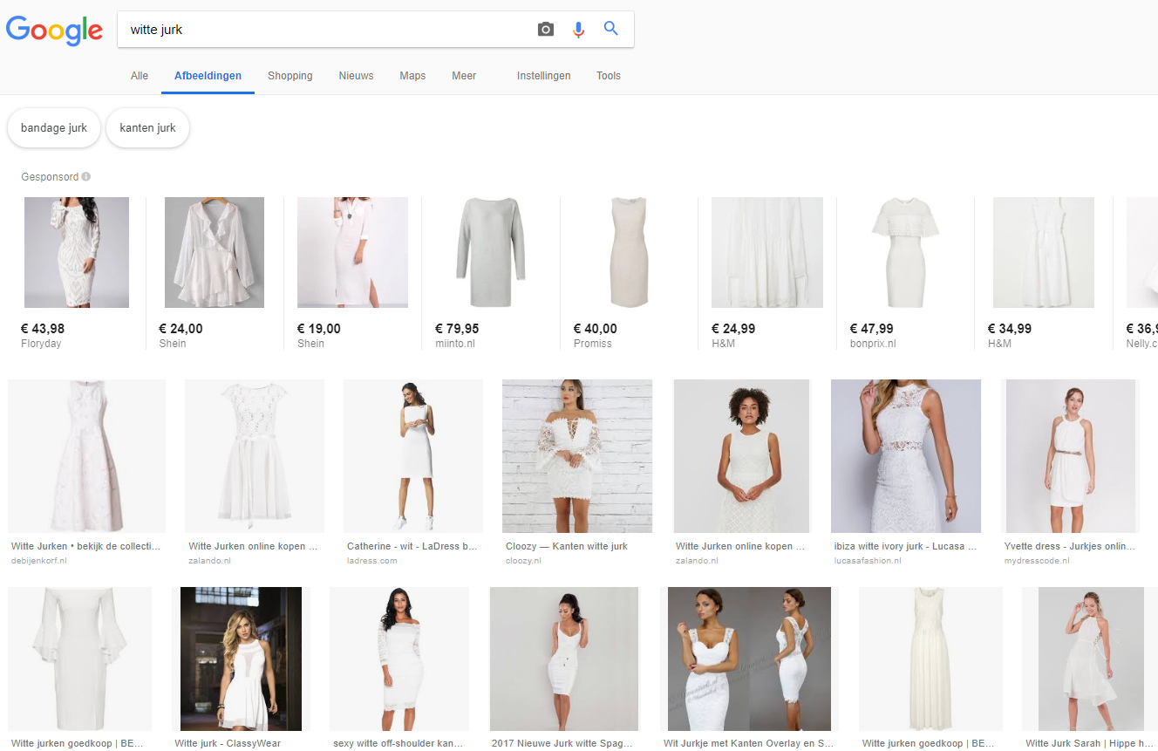Screen dimensions: 1158x751
Task: Open the Instellingen menu
Action: click(x=543, y=76)
